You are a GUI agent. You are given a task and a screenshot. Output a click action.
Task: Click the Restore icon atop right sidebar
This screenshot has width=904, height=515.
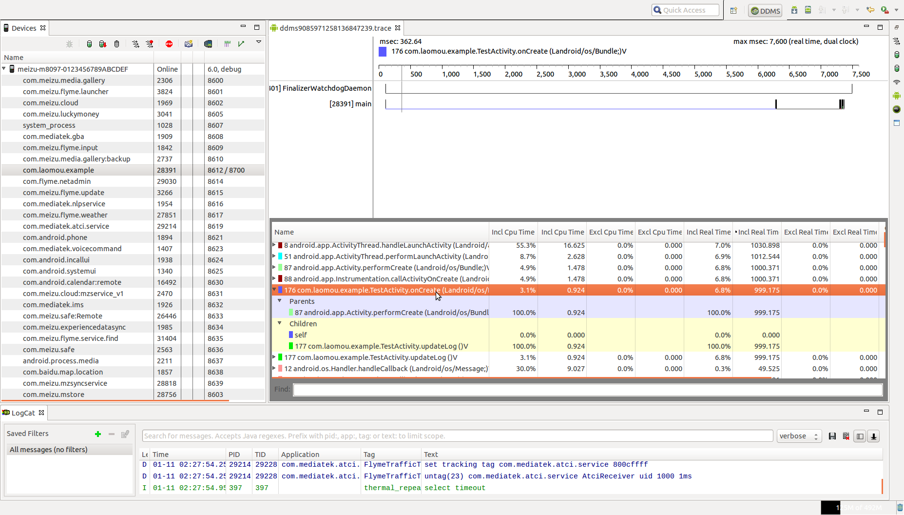pyautogui.click(x=897, y=27)
